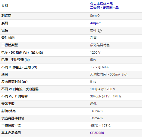Click the 3040pF @ 1V, 1MHz value
Viewport: 142px width, 137px height.
[x=106, y=96]
